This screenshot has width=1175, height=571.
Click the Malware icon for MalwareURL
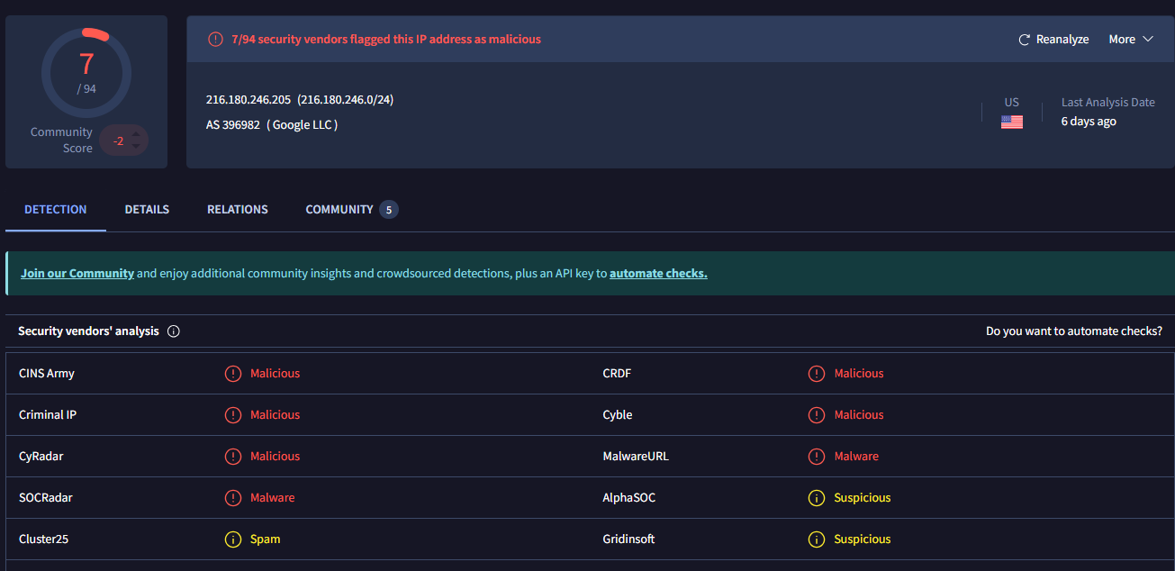817,457
